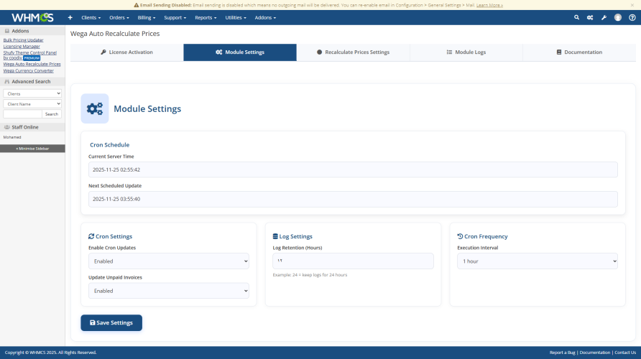Click the wrench configuration icon in header
The width and height of the screenshot is (641, 359).
click(604, 17)
